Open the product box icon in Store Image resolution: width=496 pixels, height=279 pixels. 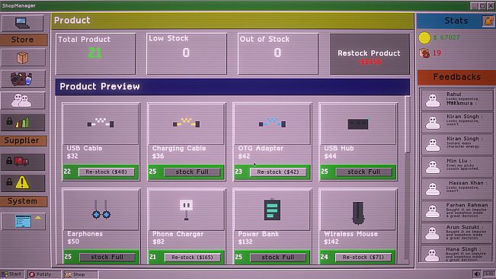click(x=22, y=58)
